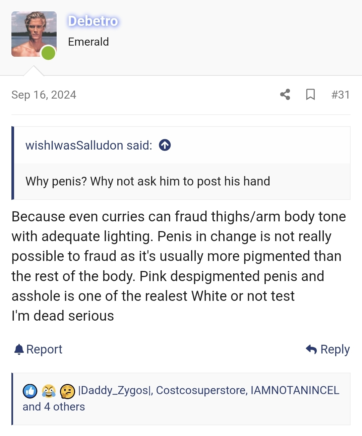Reply to this post
The width and height of the screenshot is (362, 436).
(x=328, y=349)
